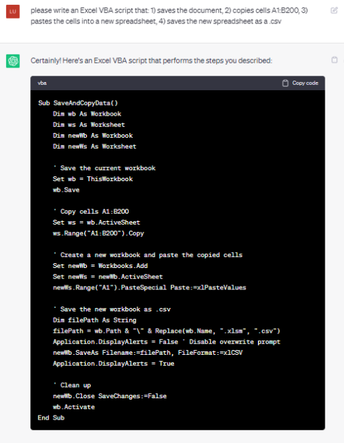Click the clipboard icon beside the Certainly response
Image resolution: width=344 pixels, height=443 pixels.
[334, 60]
